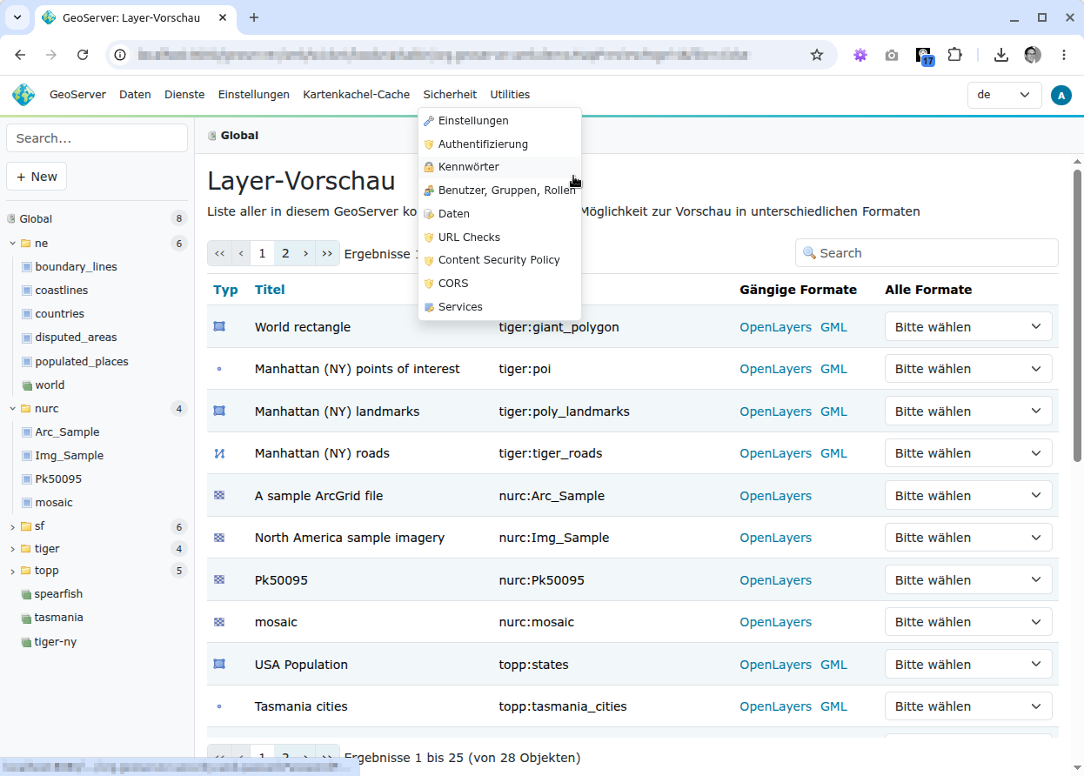Image resolution: width=1084 pixels, height=776 pixels.
Task: Open the Sicherheit menu
Action: tap(450, 95)
